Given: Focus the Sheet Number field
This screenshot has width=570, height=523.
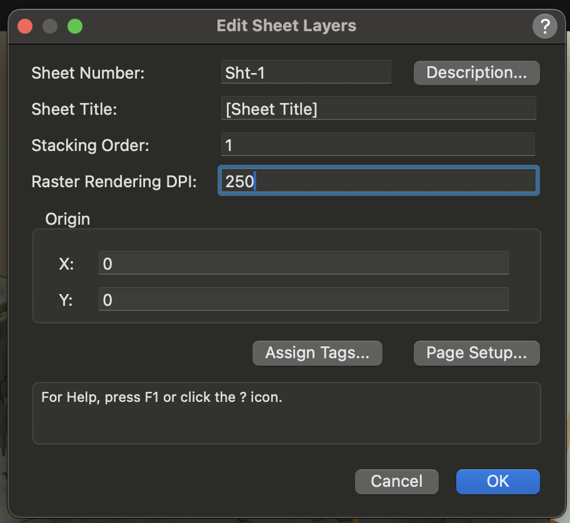Looking at the screenshot, I should [x=306, y=72].
